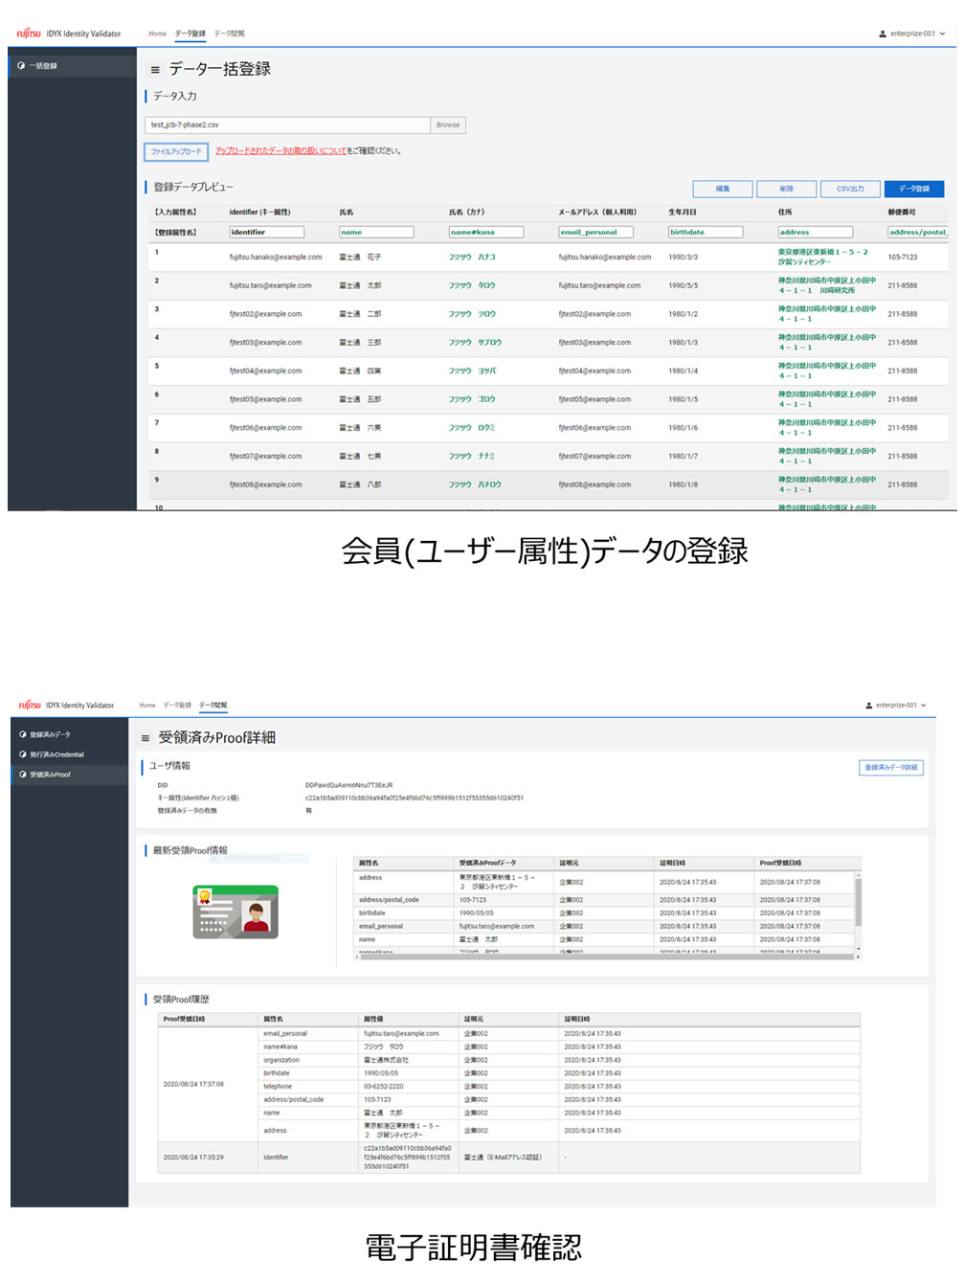Click the hamburger icon beside 受領済みProof詳細 title
Viewport: 964px width, 1283px height.
(x=146, y=738)
